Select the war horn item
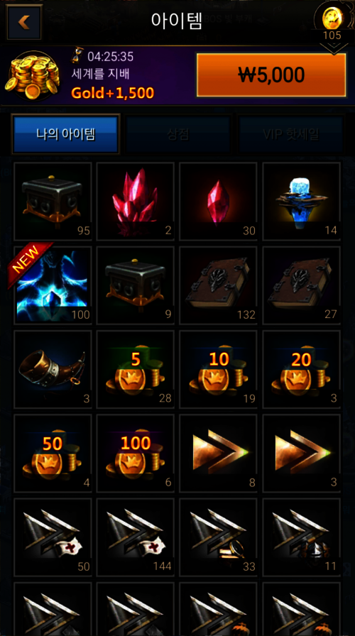The image size is (355, 636). click(53, 369)
